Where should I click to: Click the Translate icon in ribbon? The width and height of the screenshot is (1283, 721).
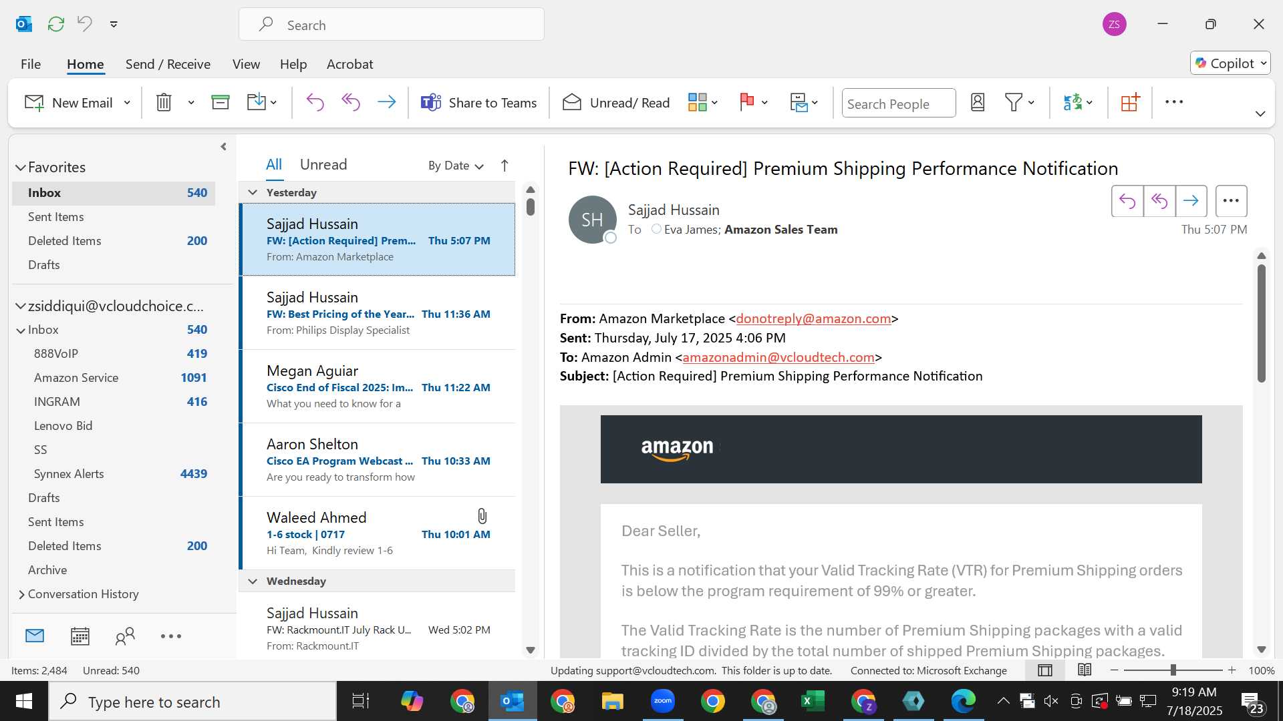click(1073, 102)
